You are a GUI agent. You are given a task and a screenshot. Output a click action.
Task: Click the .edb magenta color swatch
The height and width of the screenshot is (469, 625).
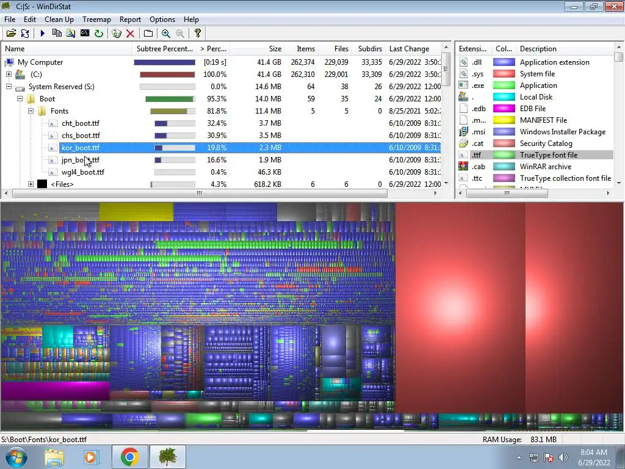point(504,109)
